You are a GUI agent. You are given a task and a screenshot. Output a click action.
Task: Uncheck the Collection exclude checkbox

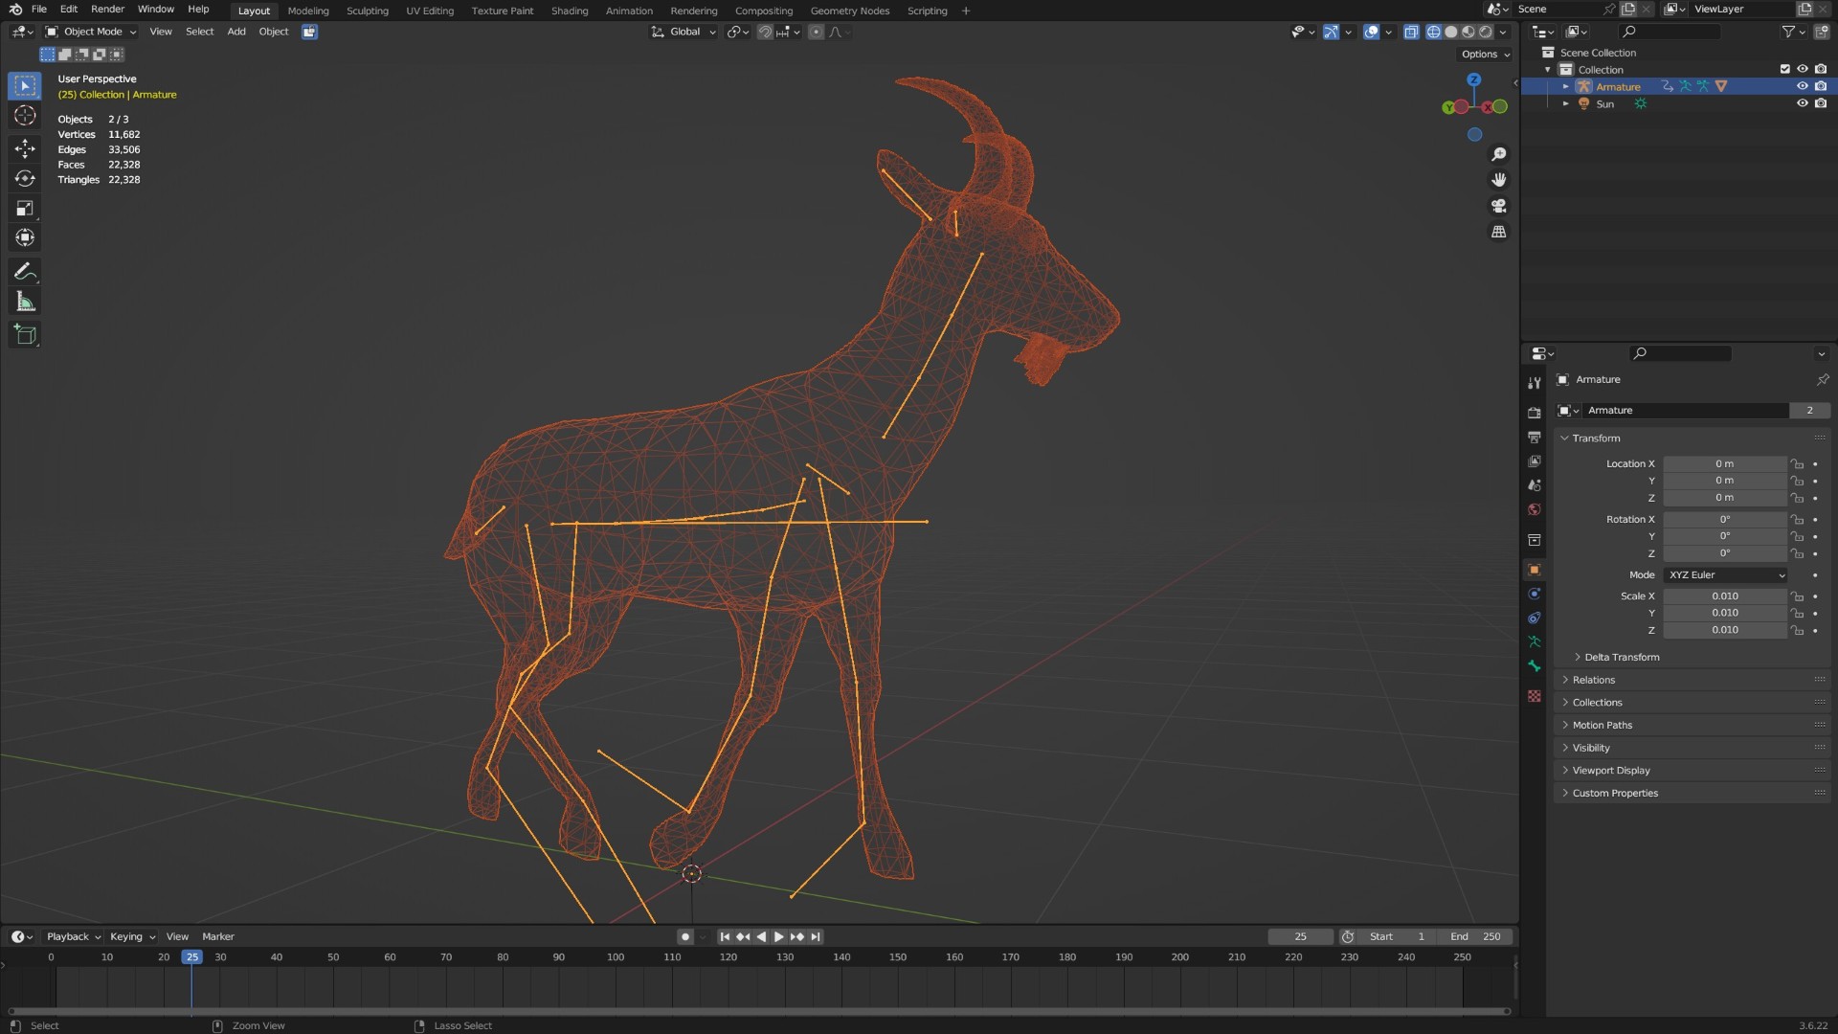tap(1784, 69)
